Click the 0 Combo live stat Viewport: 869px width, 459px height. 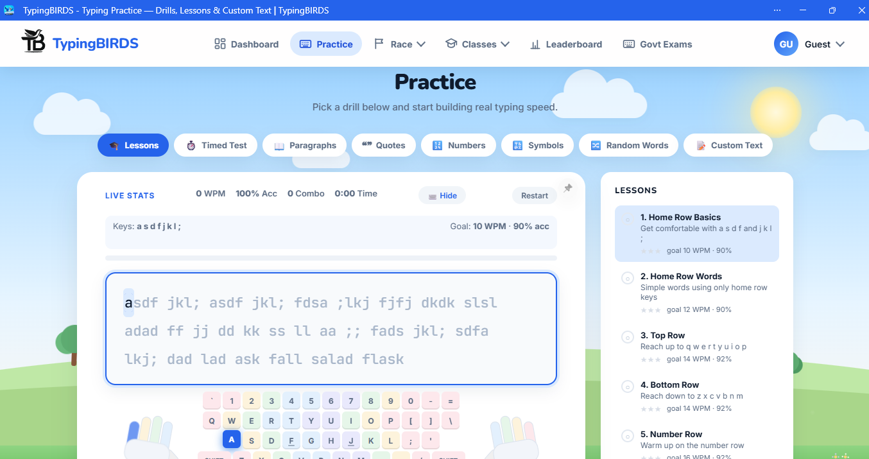pos(305,193)
